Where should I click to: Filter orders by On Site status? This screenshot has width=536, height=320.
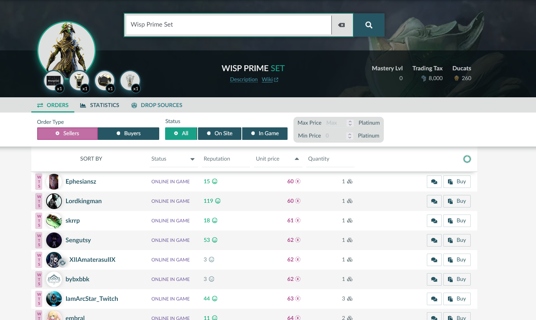pyautogui.click(x=219, y=134)
